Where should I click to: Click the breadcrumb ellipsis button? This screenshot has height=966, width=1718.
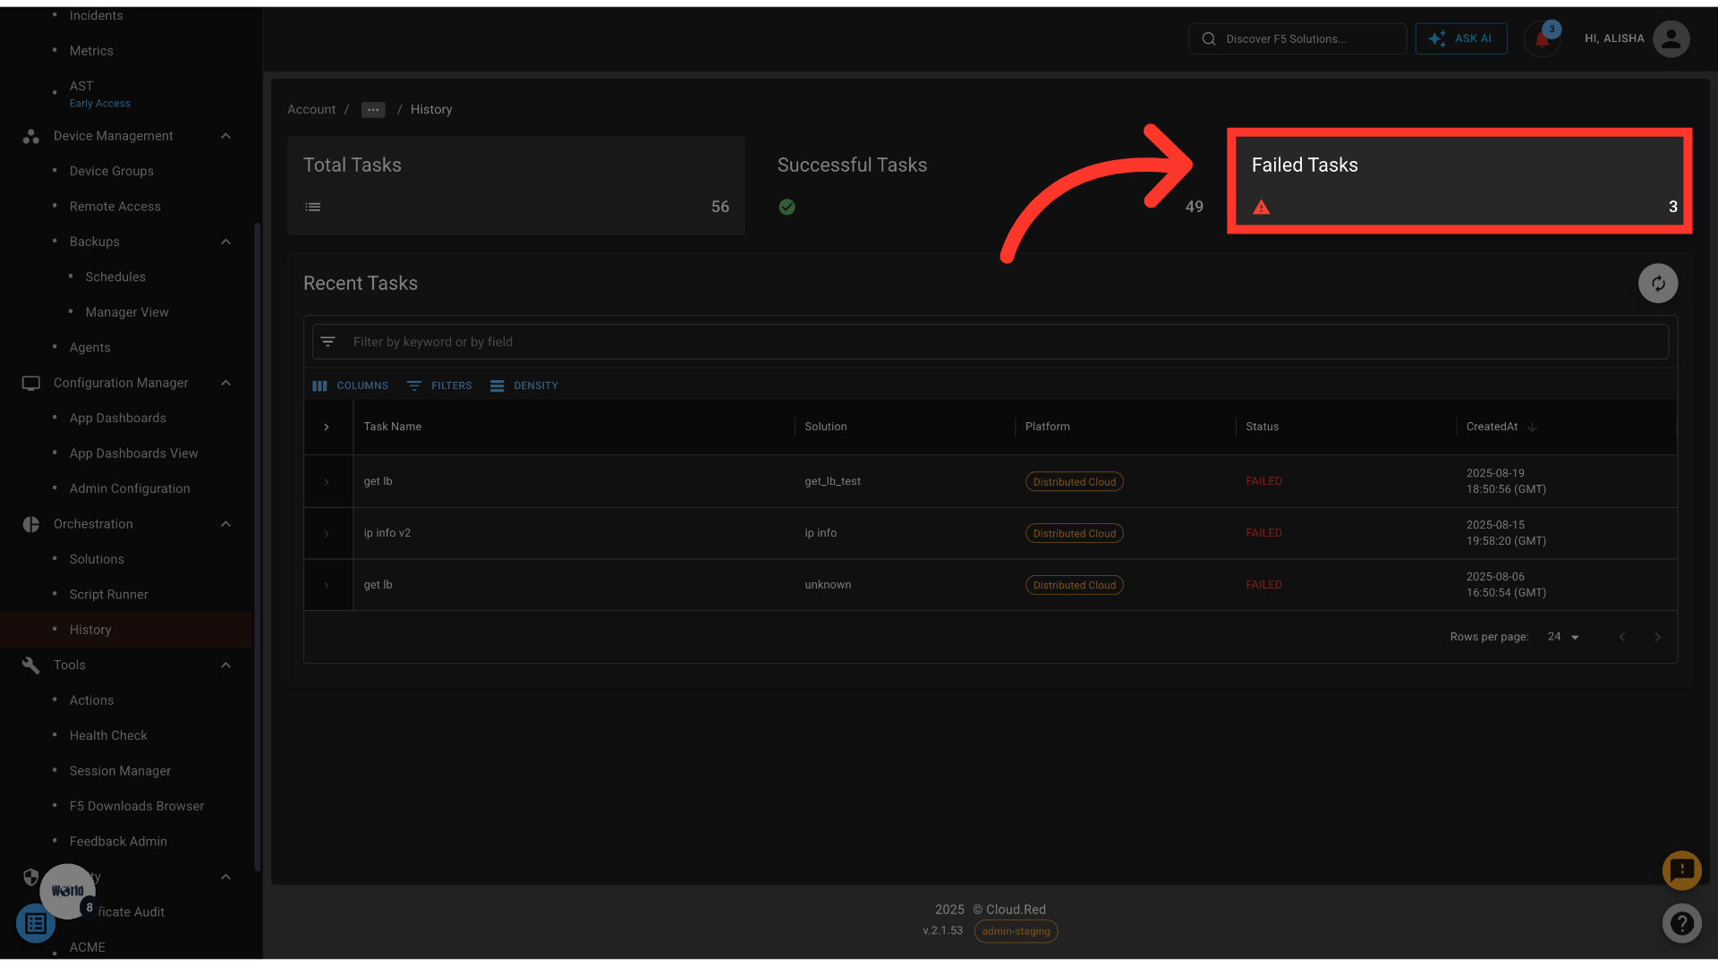click(x=373, y=109)
